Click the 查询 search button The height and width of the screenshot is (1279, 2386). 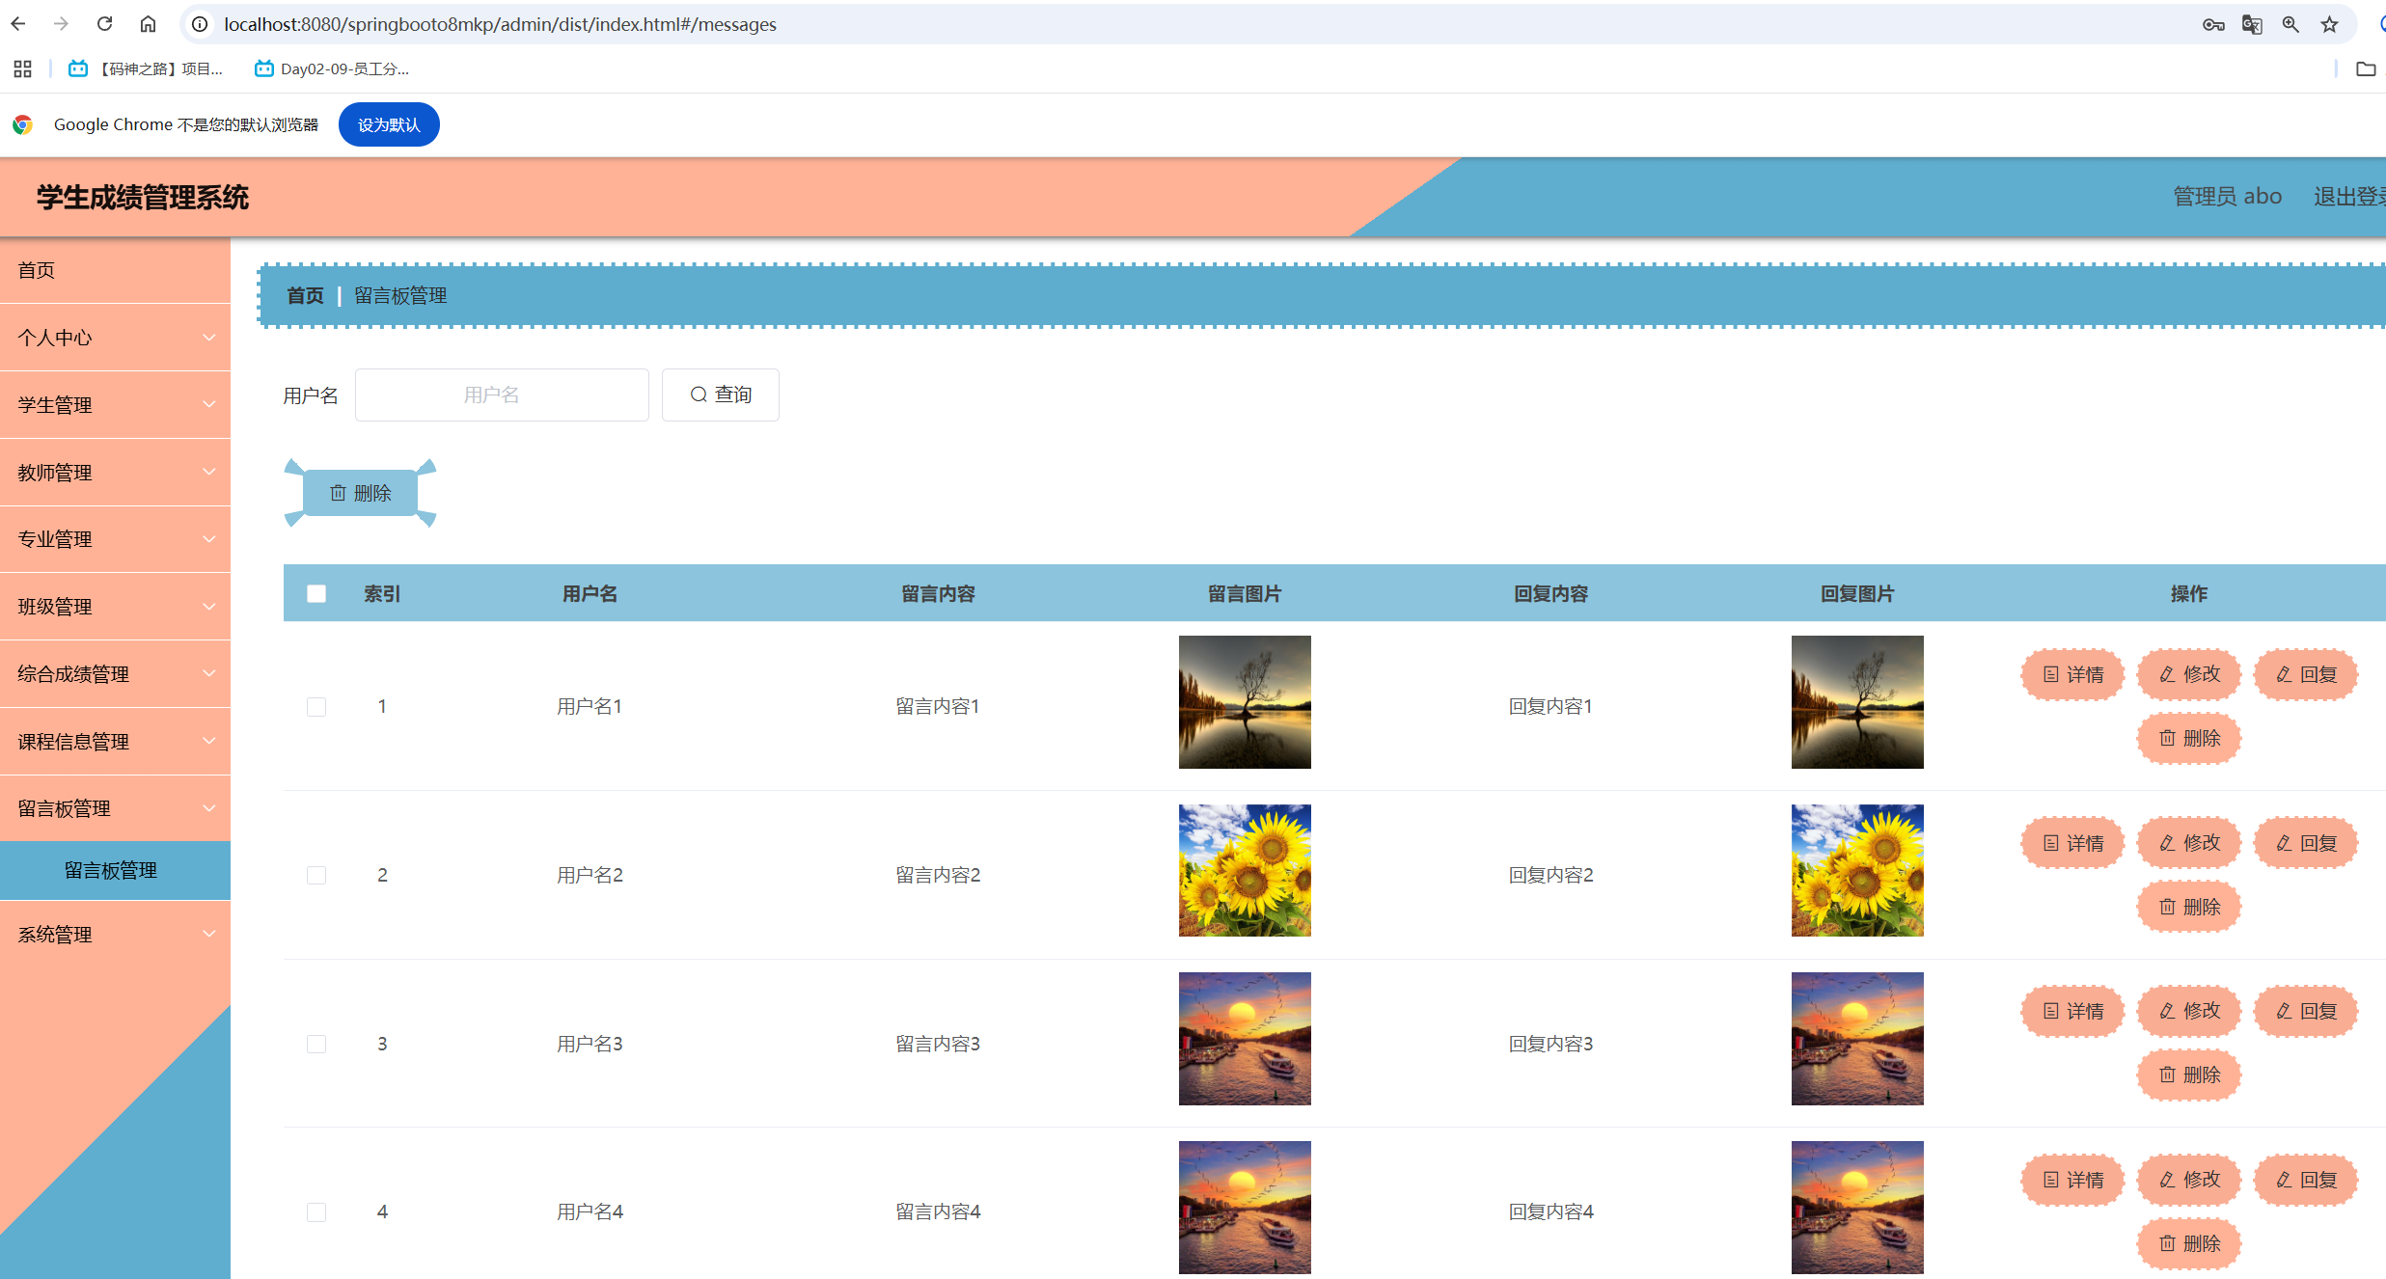(x=720, y=395)
